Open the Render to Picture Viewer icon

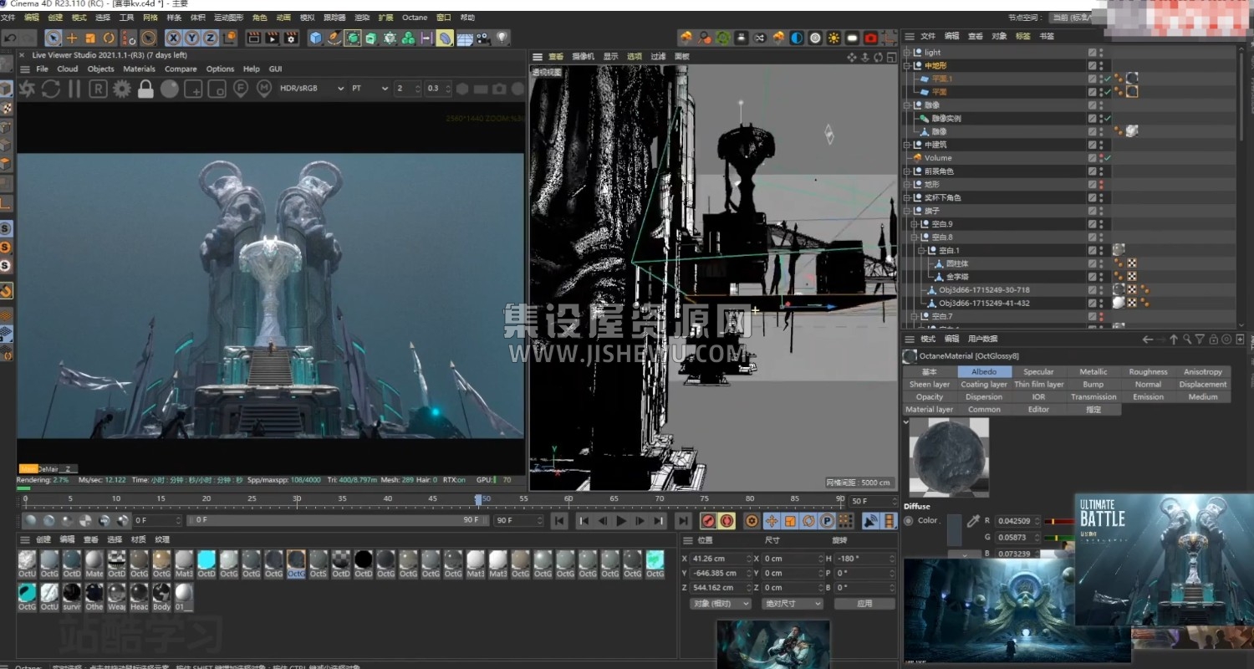273,38
